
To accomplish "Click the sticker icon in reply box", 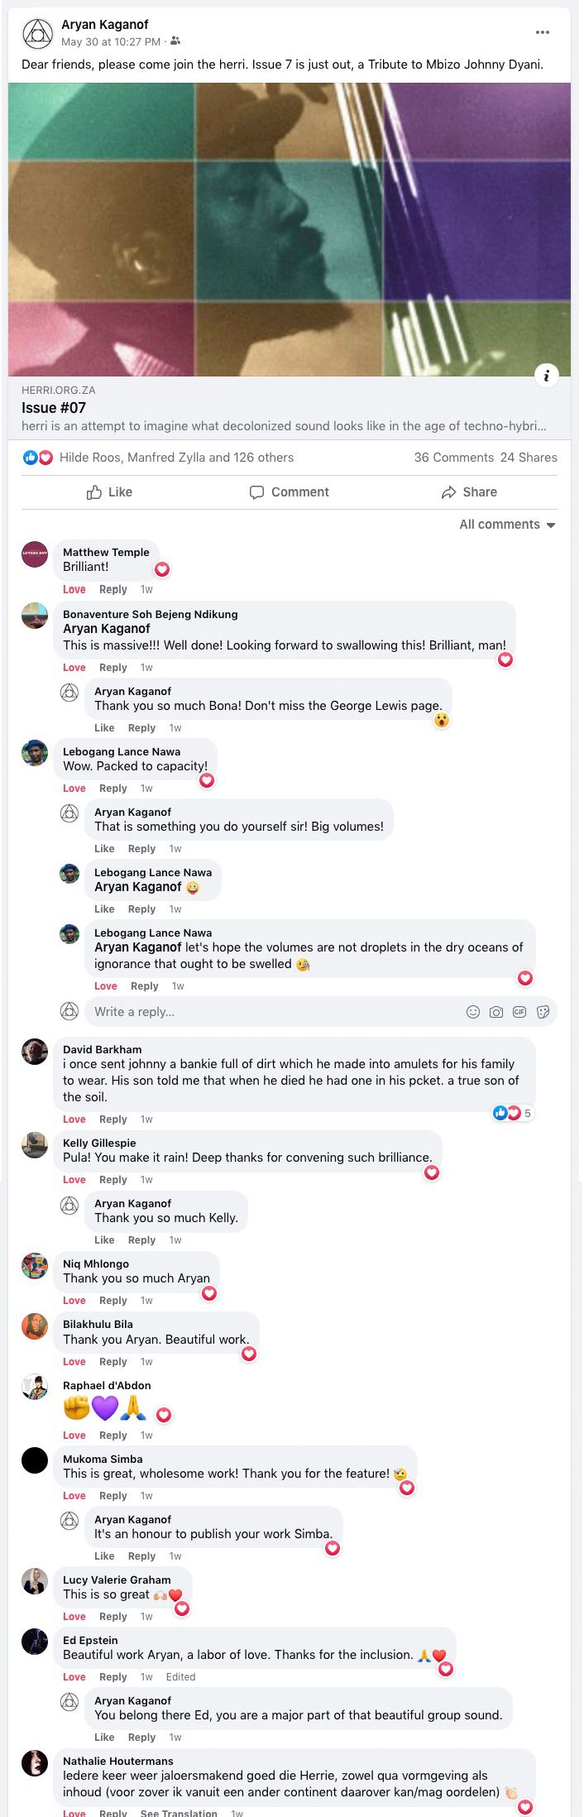I will [543, 1012].
